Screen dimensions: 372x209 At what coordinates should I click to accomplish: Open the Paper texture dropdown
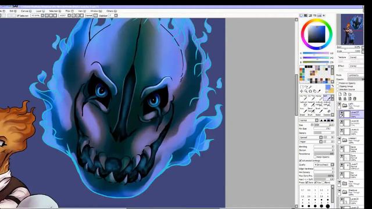click(x=311, y=142)
